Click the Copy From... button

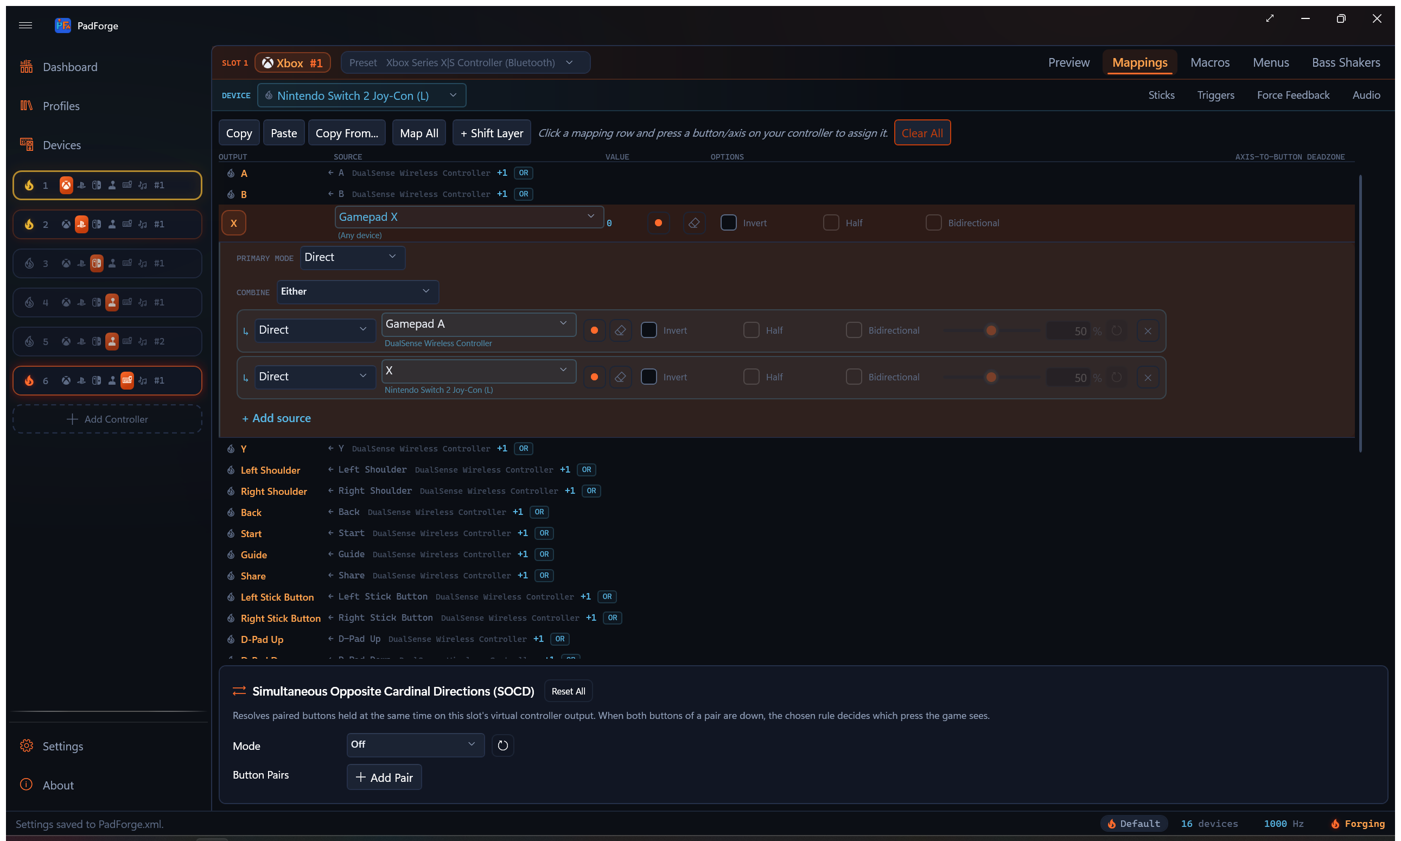(x=346, y=132)
